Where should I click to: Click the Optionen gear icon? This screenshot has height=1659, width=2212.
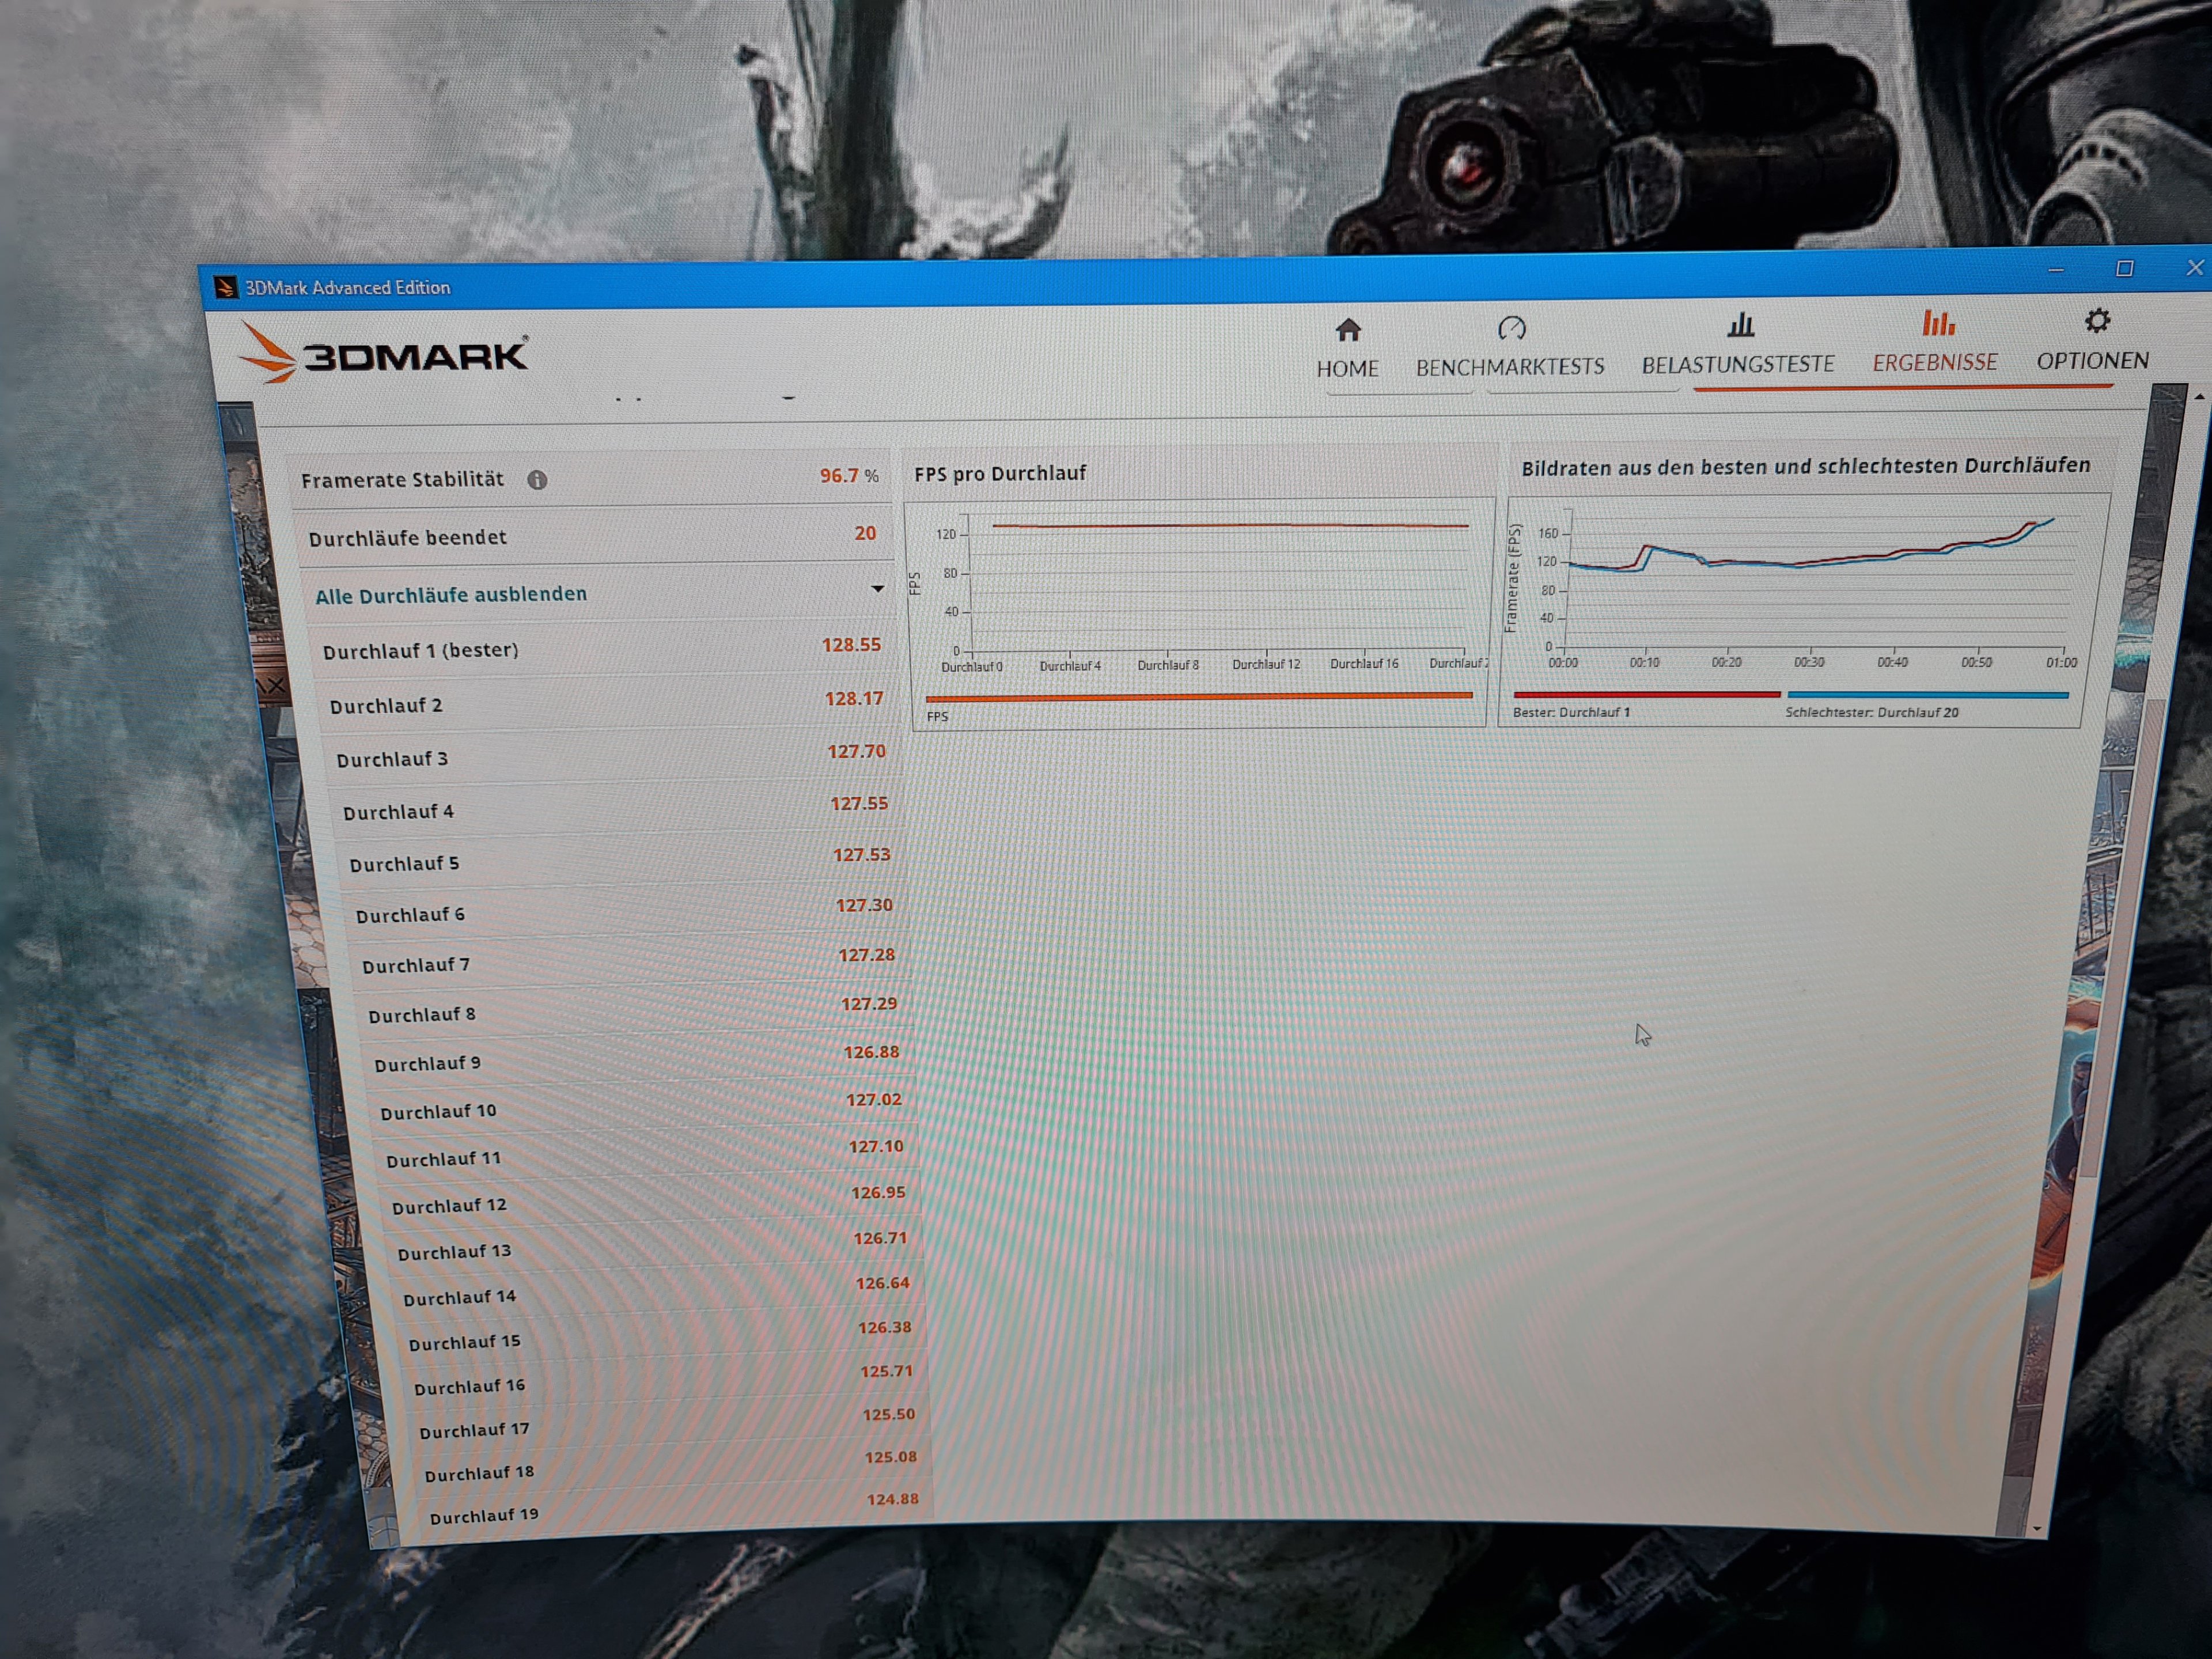(2097, 321)
